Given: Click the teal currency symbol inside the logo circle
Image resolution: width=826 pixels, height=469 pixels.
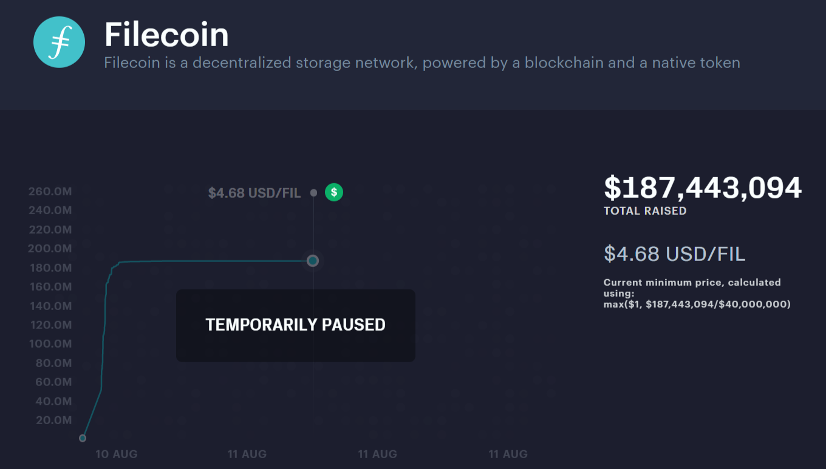Looking at the screenshot, I should pyautogui.click(x=59, y=41).
